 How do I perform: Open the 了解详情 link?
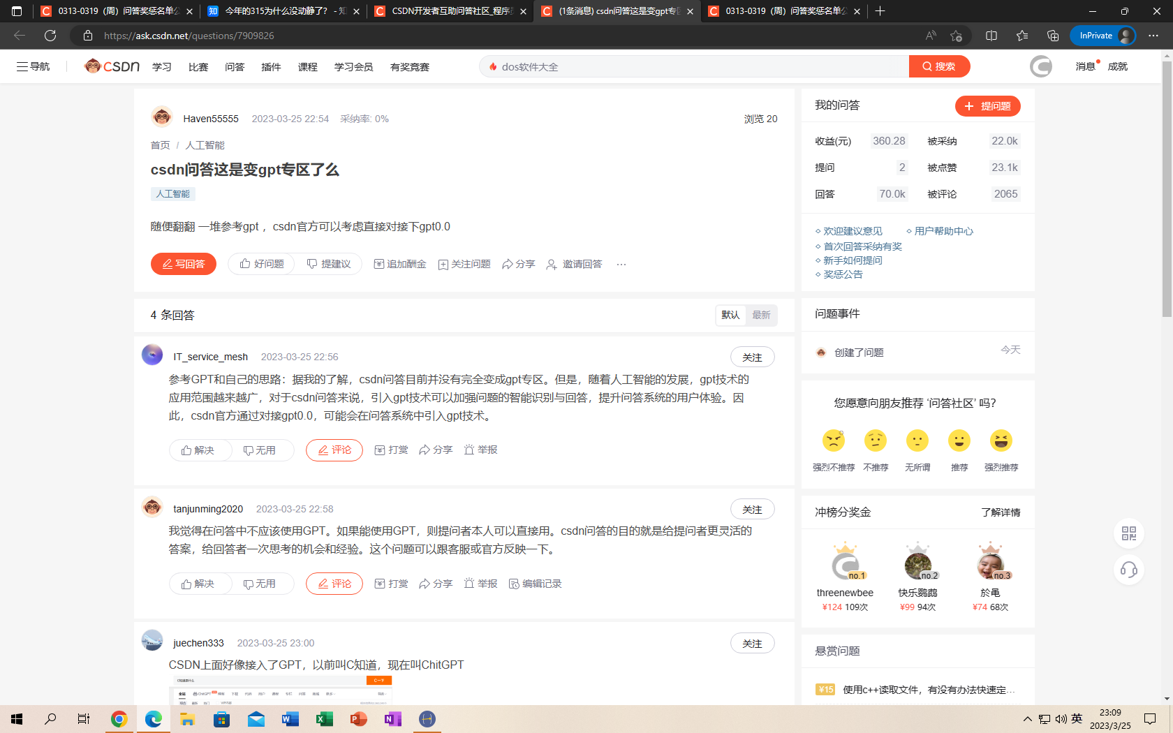[1001, 512]
